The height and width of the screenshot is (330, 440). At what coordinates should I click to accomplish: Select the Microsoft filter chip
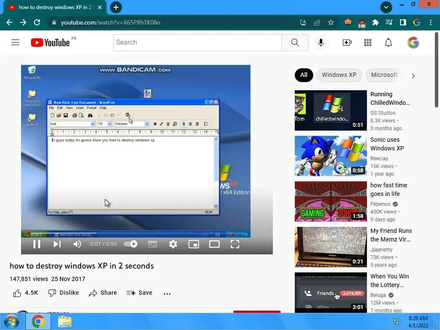pos(384,75)
